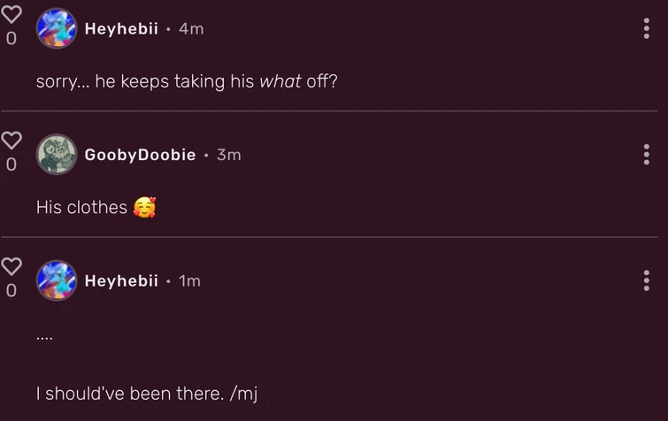
Task: Visit Heyhebii's profile from the 4m comment username
Action: pos(121,28)
